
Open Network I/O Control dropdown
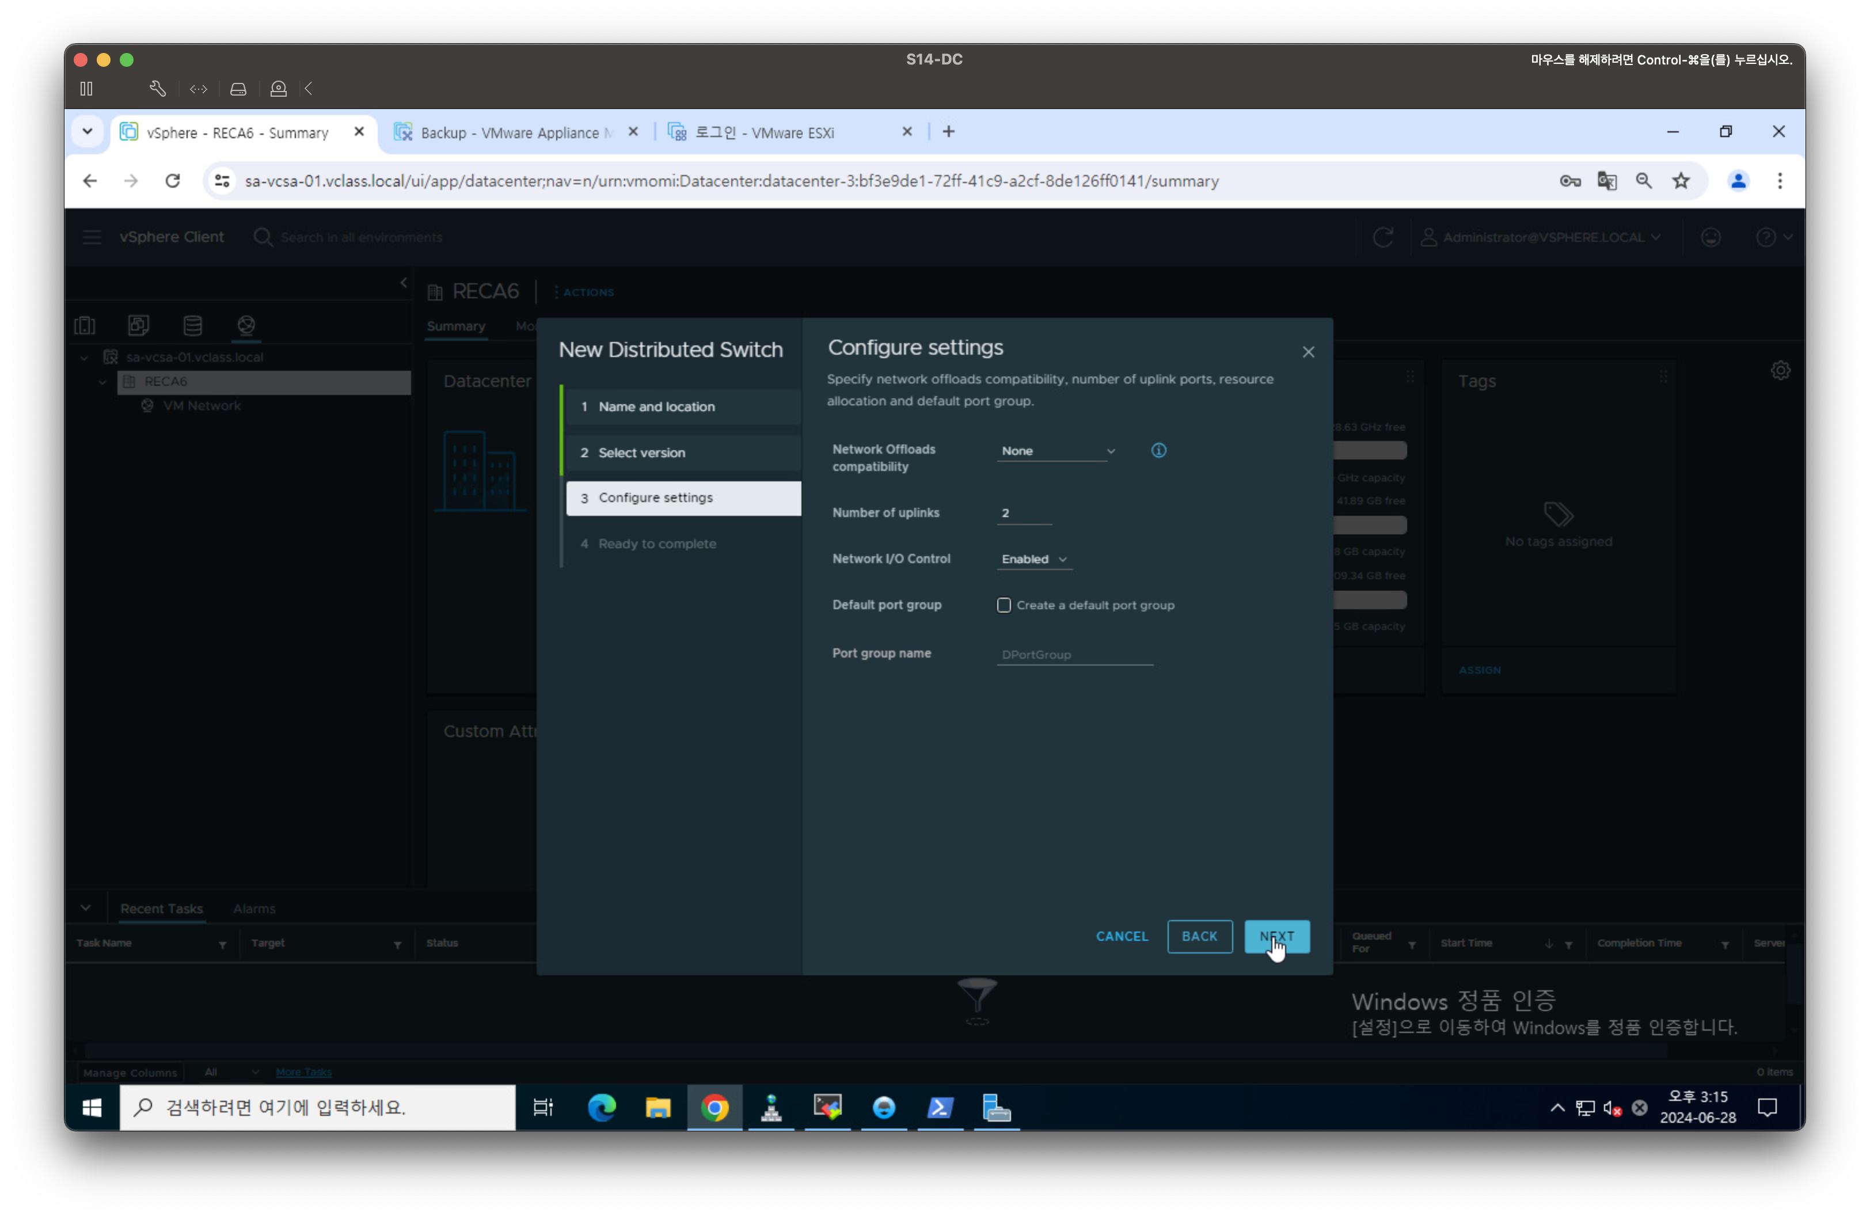click(1033, 559)
